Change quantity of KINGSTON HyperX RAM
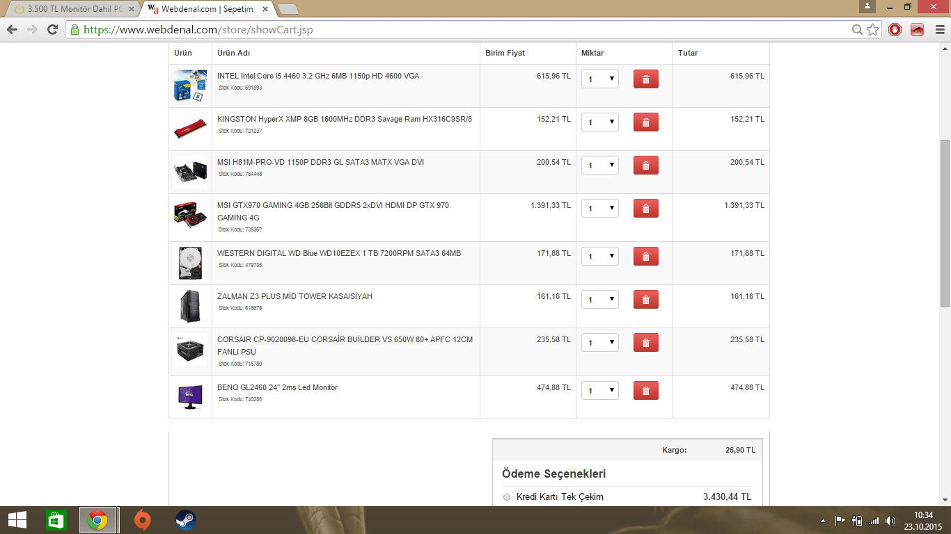Screen dimensions: 951x534 600,122
